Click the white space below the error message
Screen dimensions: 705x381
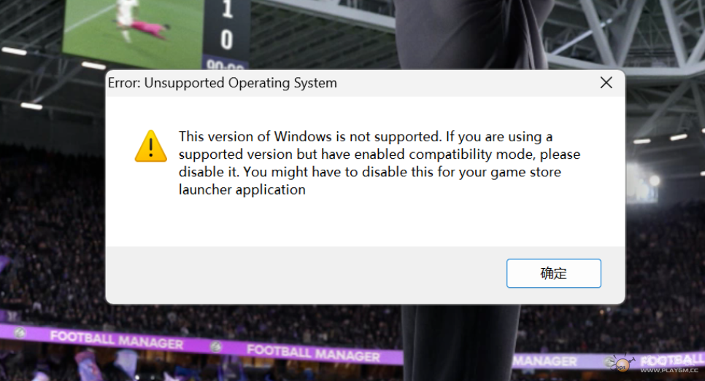coord(365,222)
